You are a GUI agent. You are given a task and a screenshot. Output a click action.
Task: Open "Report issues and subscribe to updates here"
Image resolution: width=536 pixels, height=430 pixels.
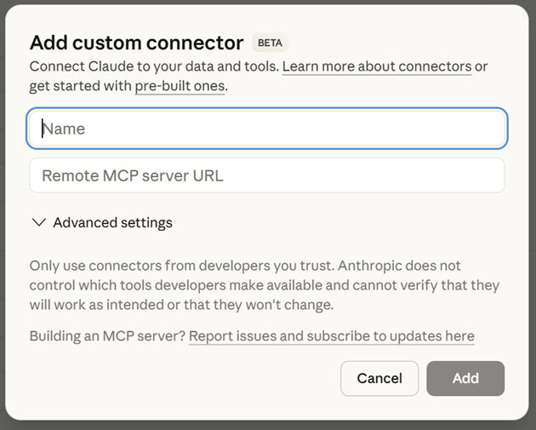(332, 336)
